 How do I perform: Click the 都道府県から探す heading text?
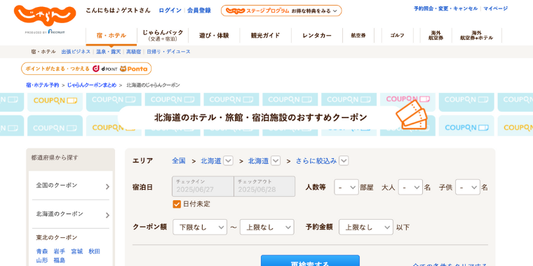pos(55,157)
